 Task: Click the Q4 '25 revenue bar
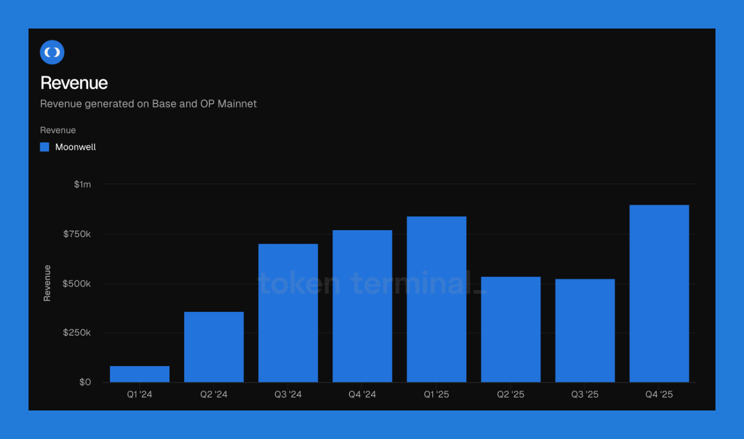[659, 293]
